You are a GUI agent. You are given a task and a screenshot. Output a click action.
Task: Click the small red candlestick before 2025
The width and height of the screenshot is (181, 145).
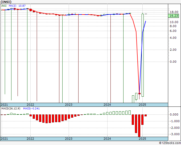(139, 94)
